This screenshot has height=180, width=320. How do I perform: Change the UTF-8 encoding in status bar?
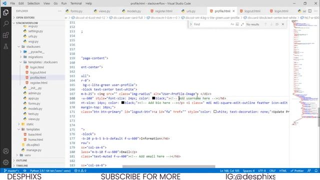tap(262, 170)
